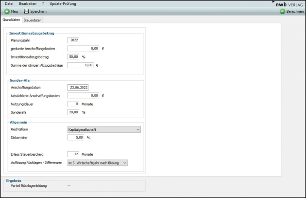Click the Erlass Steuerbescheid months field
Viewport: 306px width, 198px height.
(x=73, y=154)
